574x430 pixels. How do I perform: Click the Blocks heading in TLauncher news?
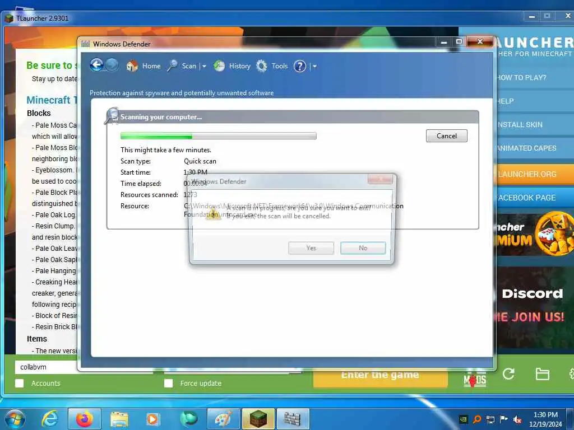[x=39, y=113]
